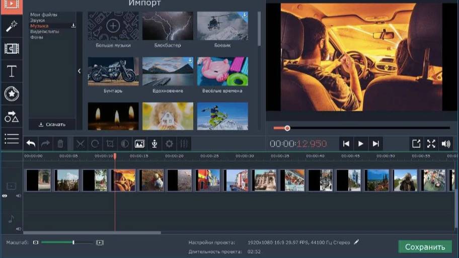459x258 pixels.
Task: Skip to previous frame button
Action: click(x=346, y=144)
